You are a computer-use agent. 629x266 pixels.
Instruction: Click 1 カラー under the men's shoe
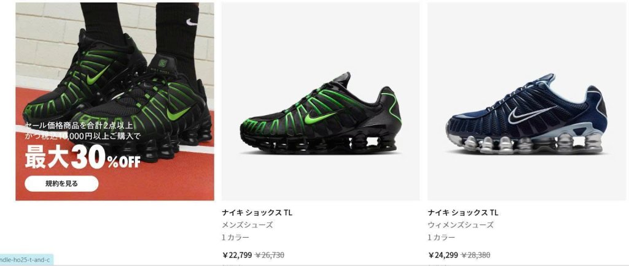(x=235, y=238)
